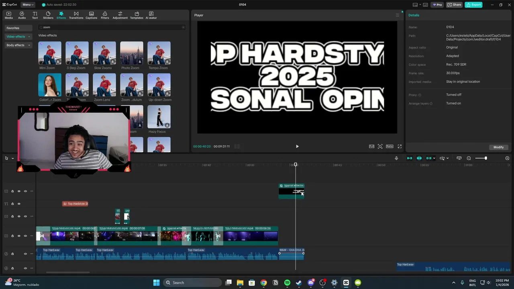Open the CapCut Menu dropdown
The image size is (514, 289).
(x=28, y=5)
